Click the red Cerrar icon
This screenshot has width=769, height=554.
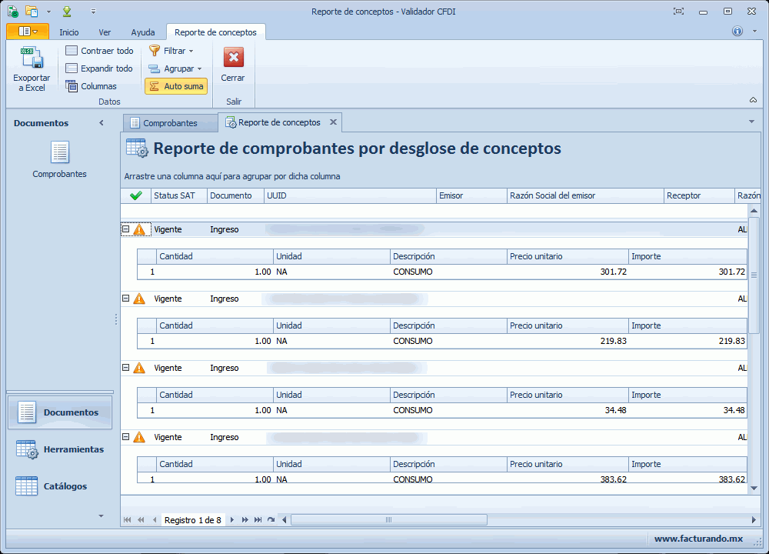[x=233, y=58]
